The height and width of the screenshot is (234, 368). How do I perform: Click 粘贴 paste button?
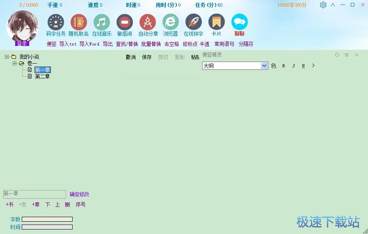click(x=195, y=57)
